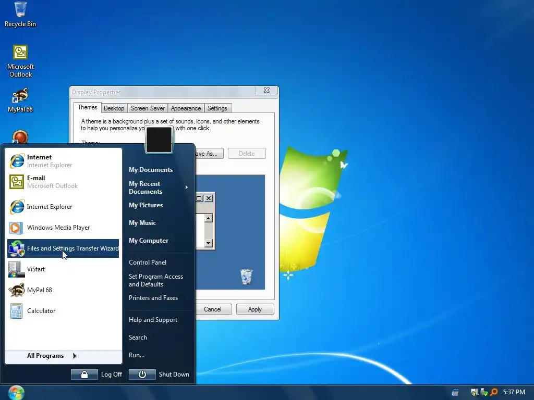Click the maximize button in preview sample window
The width and height of the screenshot is (534, 400).
pyautogui.click(x=199, y=198)
